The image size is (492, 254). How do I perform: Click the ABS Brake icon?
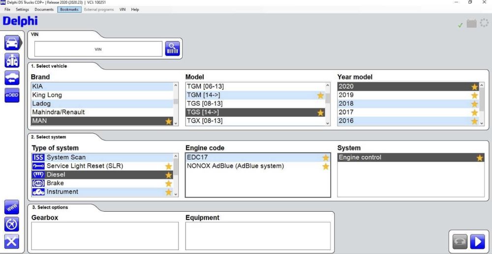(38, 183)
